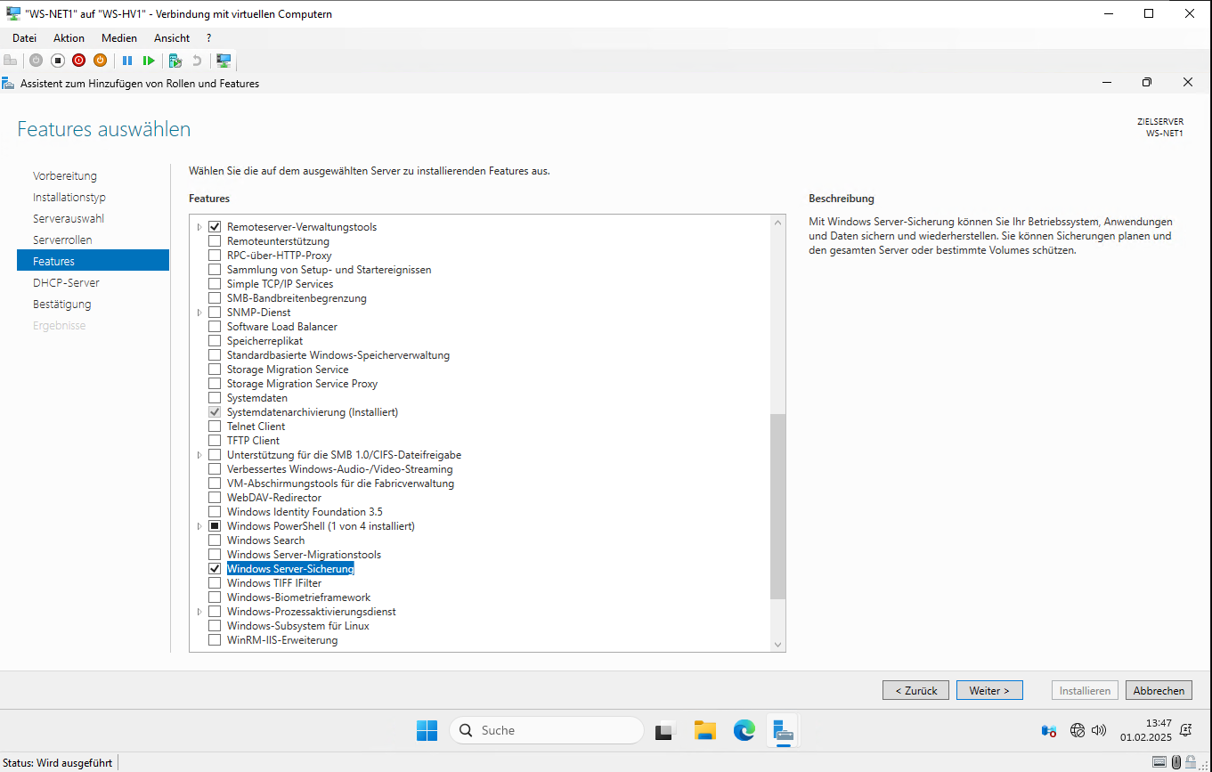Viewport: 1212px width, 772px height.
Task: Click the VM connection icon in title bar
Action: click(13, 13)
